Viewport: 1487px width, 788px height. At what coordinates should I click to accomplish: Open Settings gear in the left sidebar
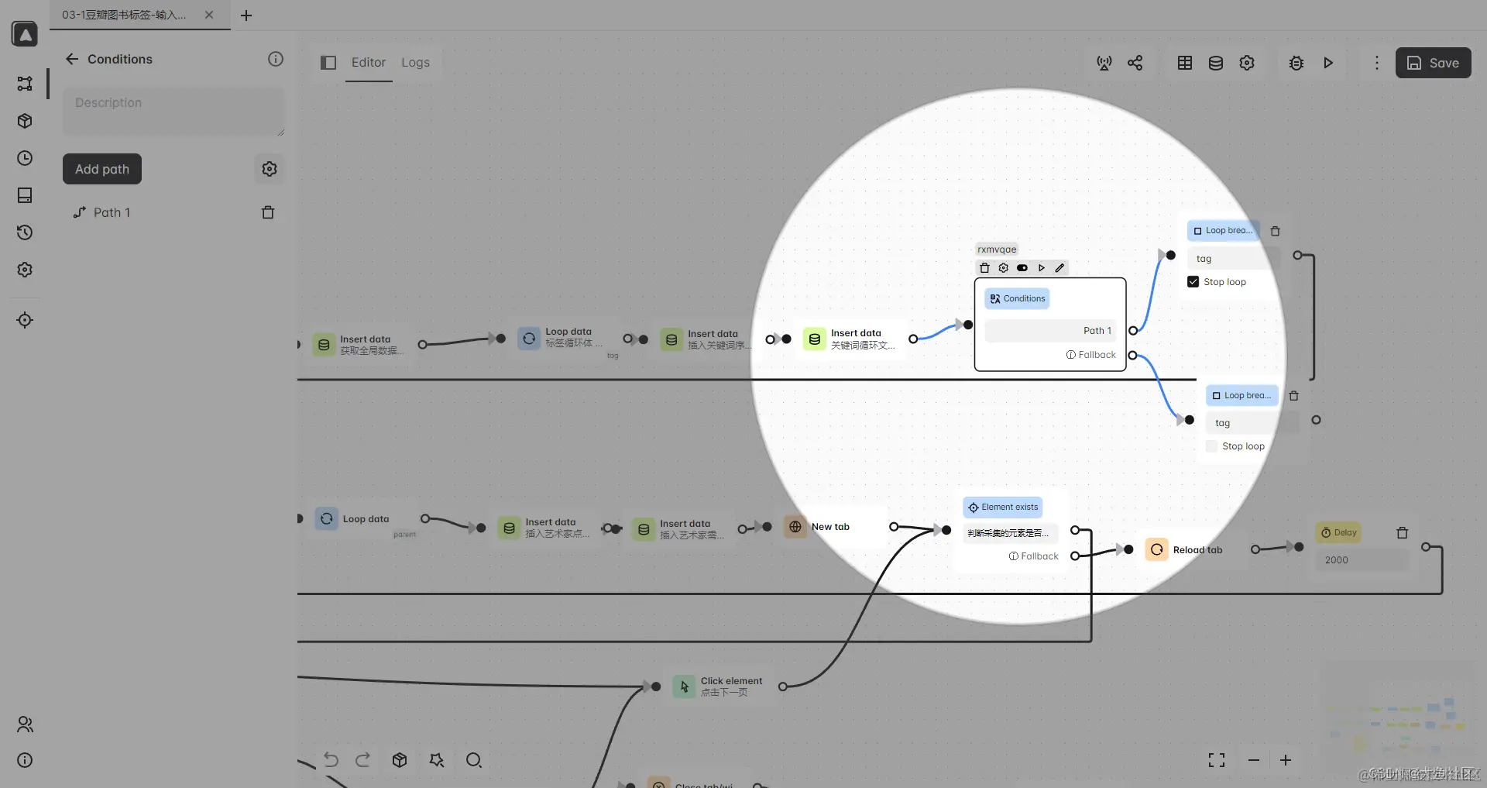click(x=25, y=270)
